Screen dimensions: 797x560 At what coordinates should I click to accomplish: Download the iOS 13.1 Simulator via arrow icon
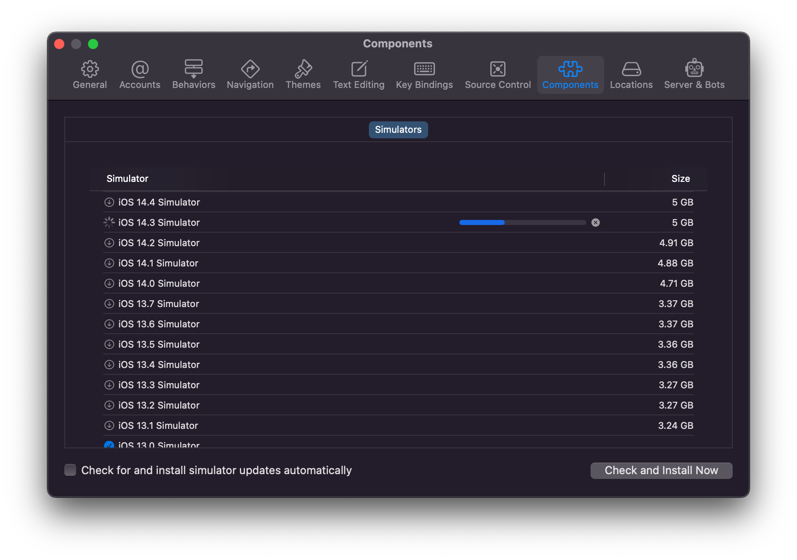(x=109, y=425)
